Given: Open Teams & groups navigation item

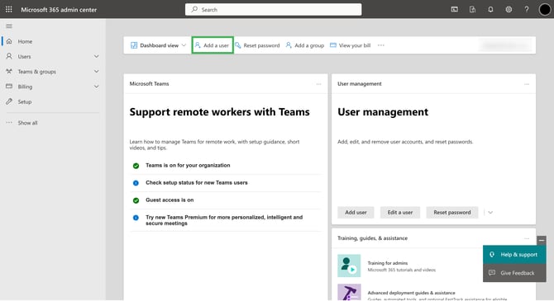Looking at the screenshot, I should point(36,72).
